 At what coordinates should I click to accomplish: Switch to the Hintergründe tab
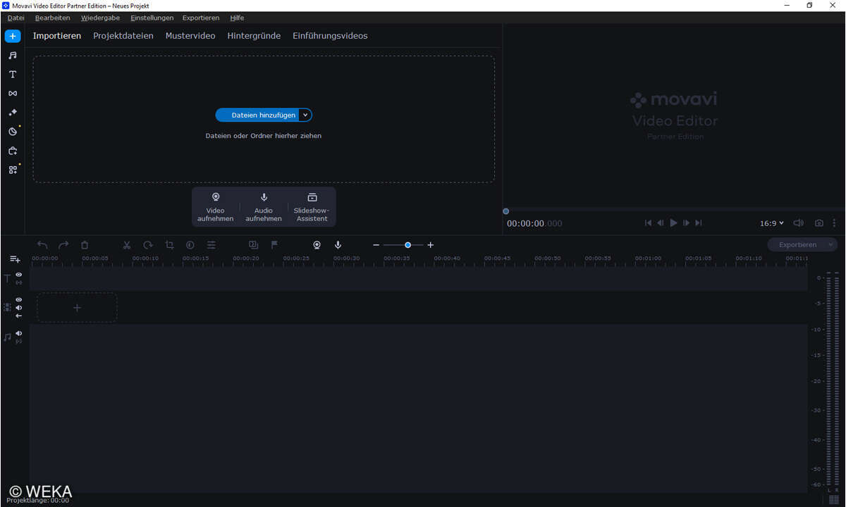[254, 36]
